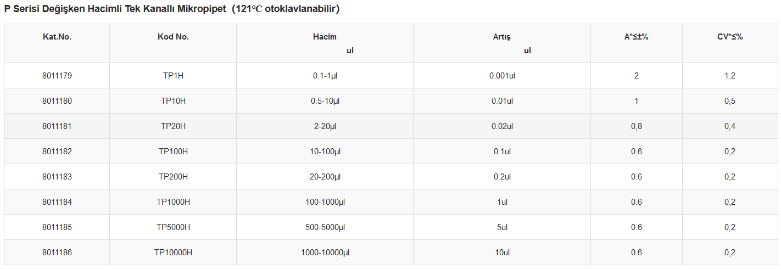Click the Kat.No. column header

[57, 37]
